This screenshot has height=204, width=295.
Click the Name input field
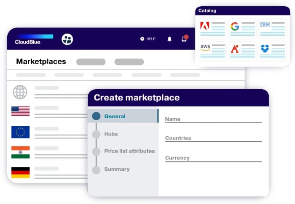(213, 119)
